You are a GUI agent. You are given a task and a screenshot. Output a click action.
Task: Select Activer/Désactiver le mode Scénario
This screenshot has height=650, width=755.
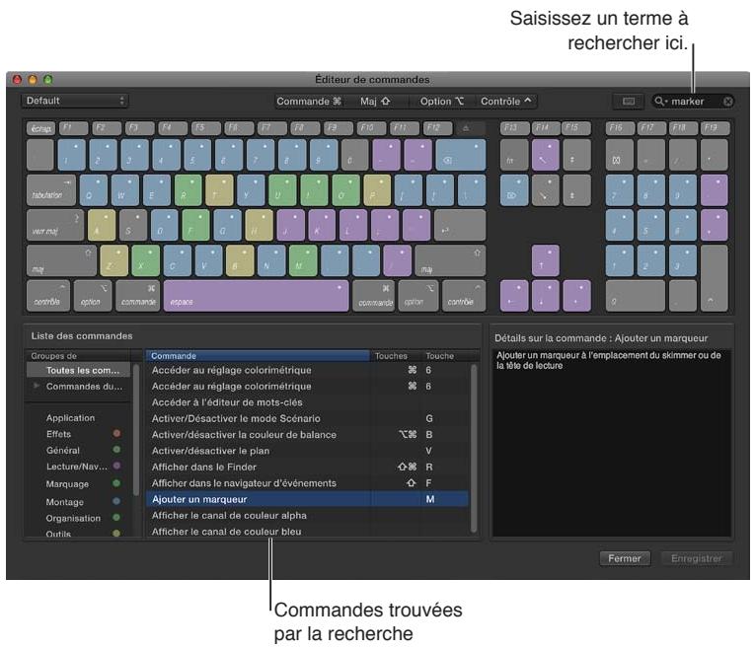point(307,418)
